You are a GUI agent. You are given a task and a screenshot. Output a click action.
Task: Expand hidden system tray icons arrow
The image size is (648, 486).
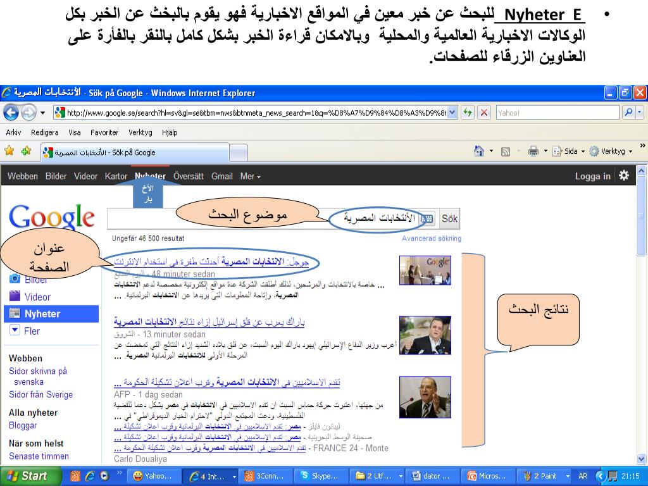[x=600, y=476]
